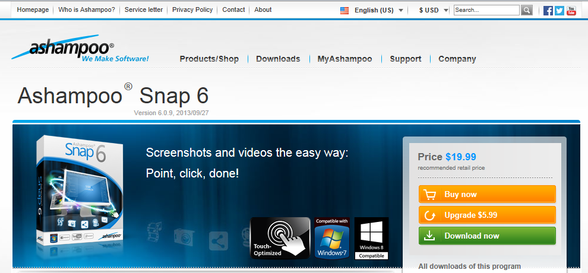Open the YouTube social icon
Screen dimensions: 588x273
(571, 11)
